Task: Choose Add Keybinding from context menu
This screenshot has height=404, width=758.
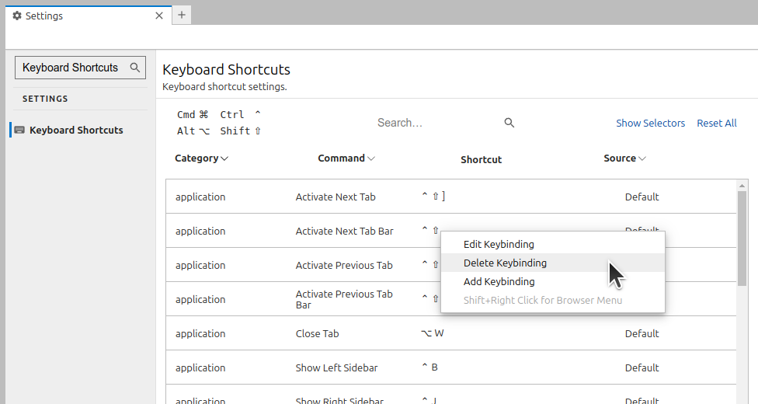Action: pyautogui.click(x=553, y=281)
